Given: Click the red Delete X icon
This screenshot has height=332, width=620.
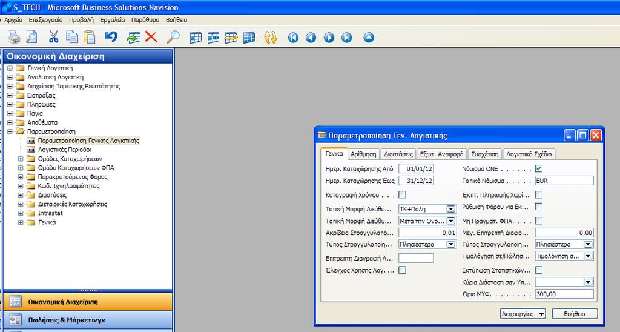Looking at the screenshot, I should (x=151, y=37).
